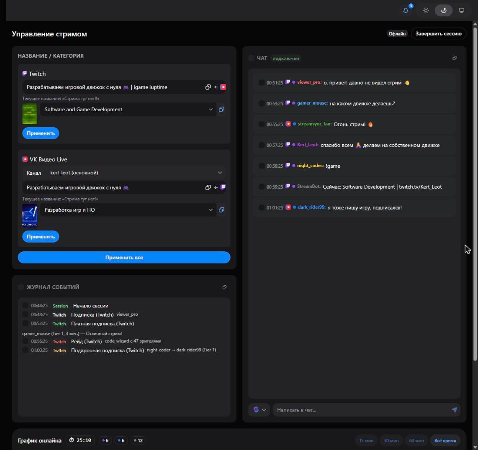Click Twitch platform icon in viewer_pro message
Viewport: 478px width, 450px height.
click(x=288, y=82)
